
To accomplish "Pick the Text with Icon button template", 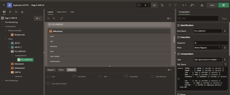I will click(158, 76).
